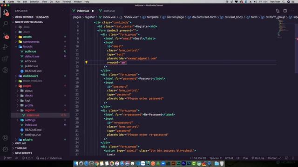Click UTF-8 encoding in status bar
The height and width of the screenshot is (167, 298).
[229, 158]
